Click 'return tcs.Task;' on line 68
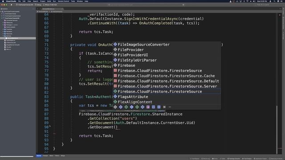The width and height of the screenshot is (285, 160). 96,32
